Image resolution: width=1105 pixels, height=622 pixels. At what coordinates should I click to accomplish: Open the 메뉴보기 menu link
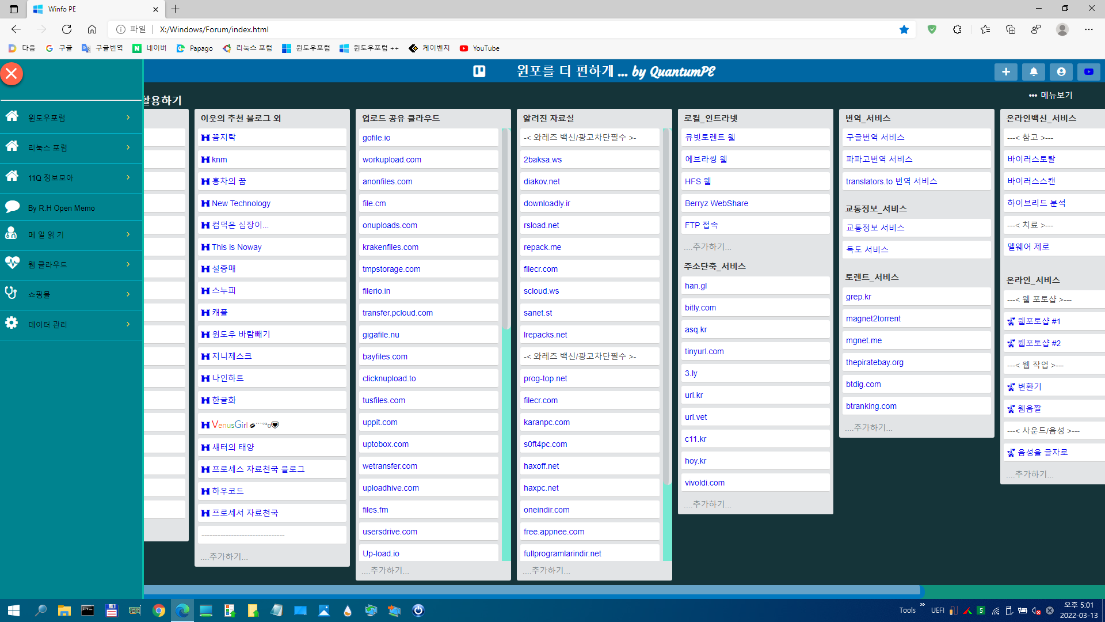[1051, 95]
